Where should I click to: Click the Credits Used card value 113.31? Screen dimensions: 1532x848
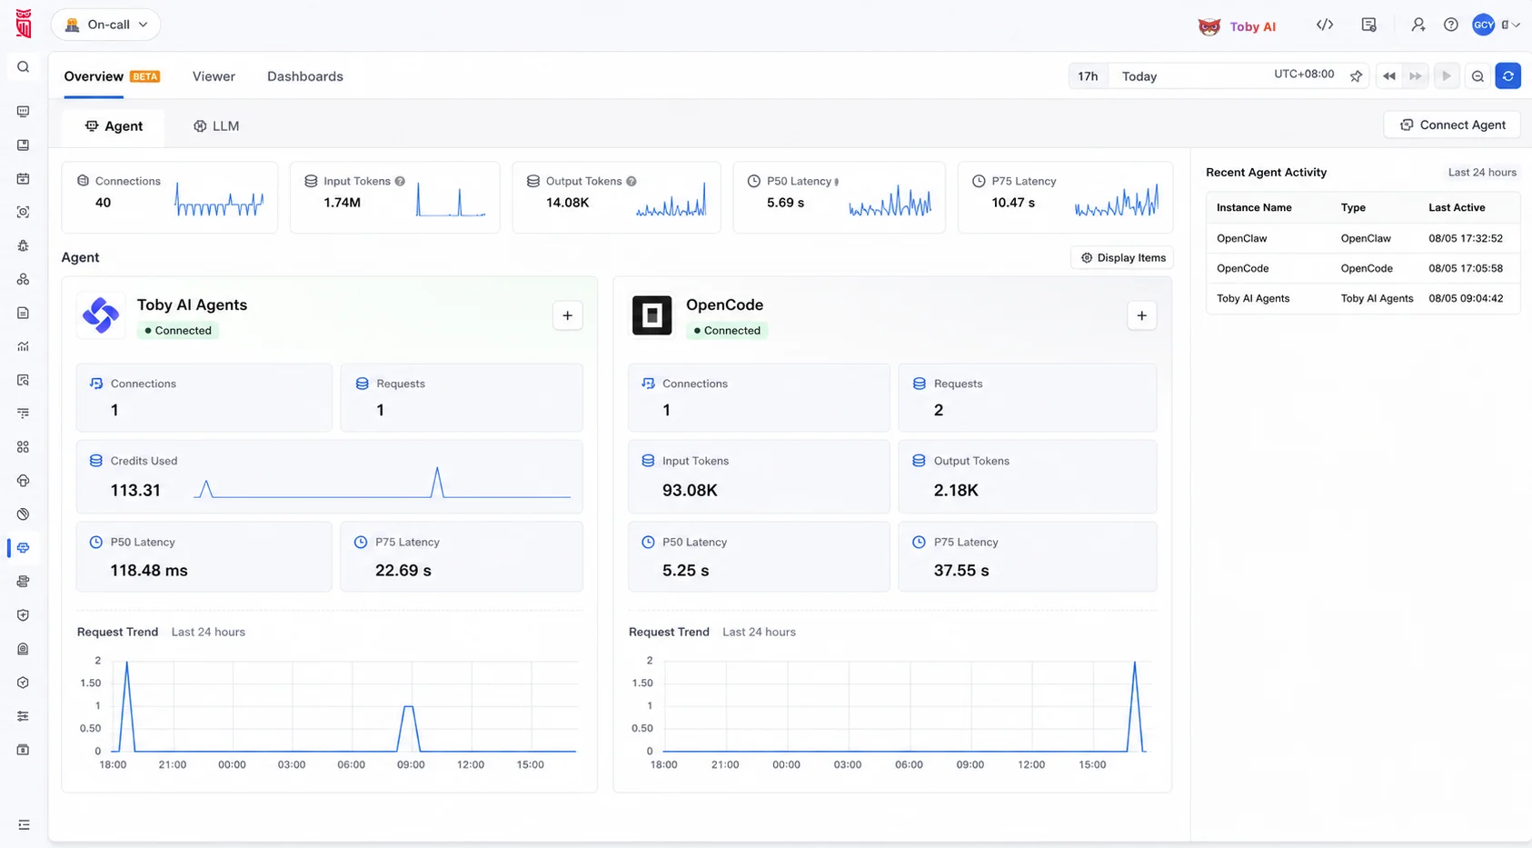click(x=135, y=491)
